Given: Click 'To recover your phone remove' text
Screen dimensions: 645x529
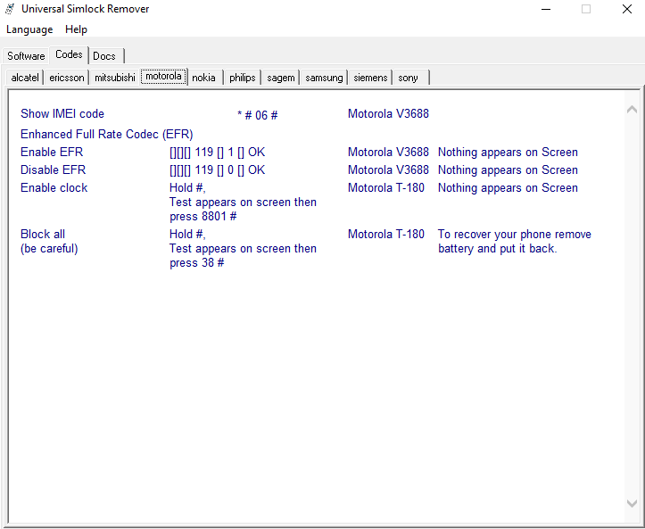Looking at the screenshot, I should coord(515,235).
